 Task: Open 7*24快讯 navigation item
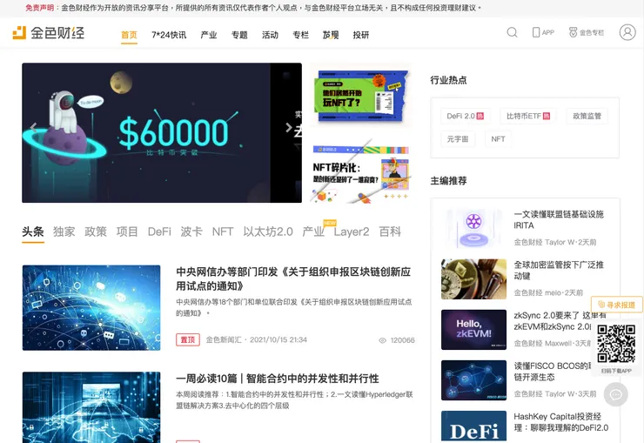click(x=169, y=36)
